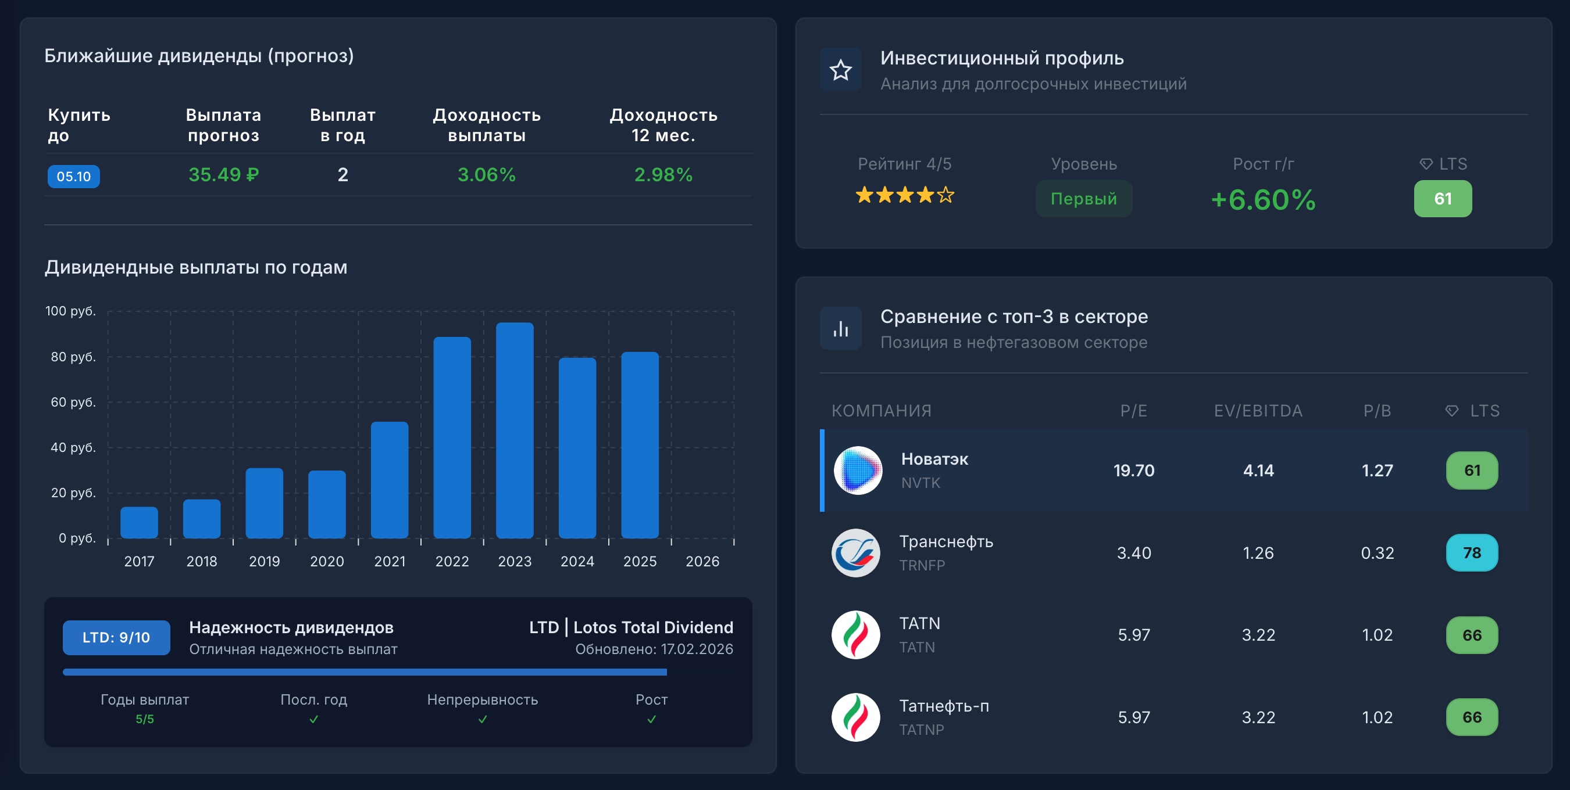The width and height of the screenshot is (1570, 790).
Task: Click the green LTS 61 badge in profile
Action: pos(1443,199)
